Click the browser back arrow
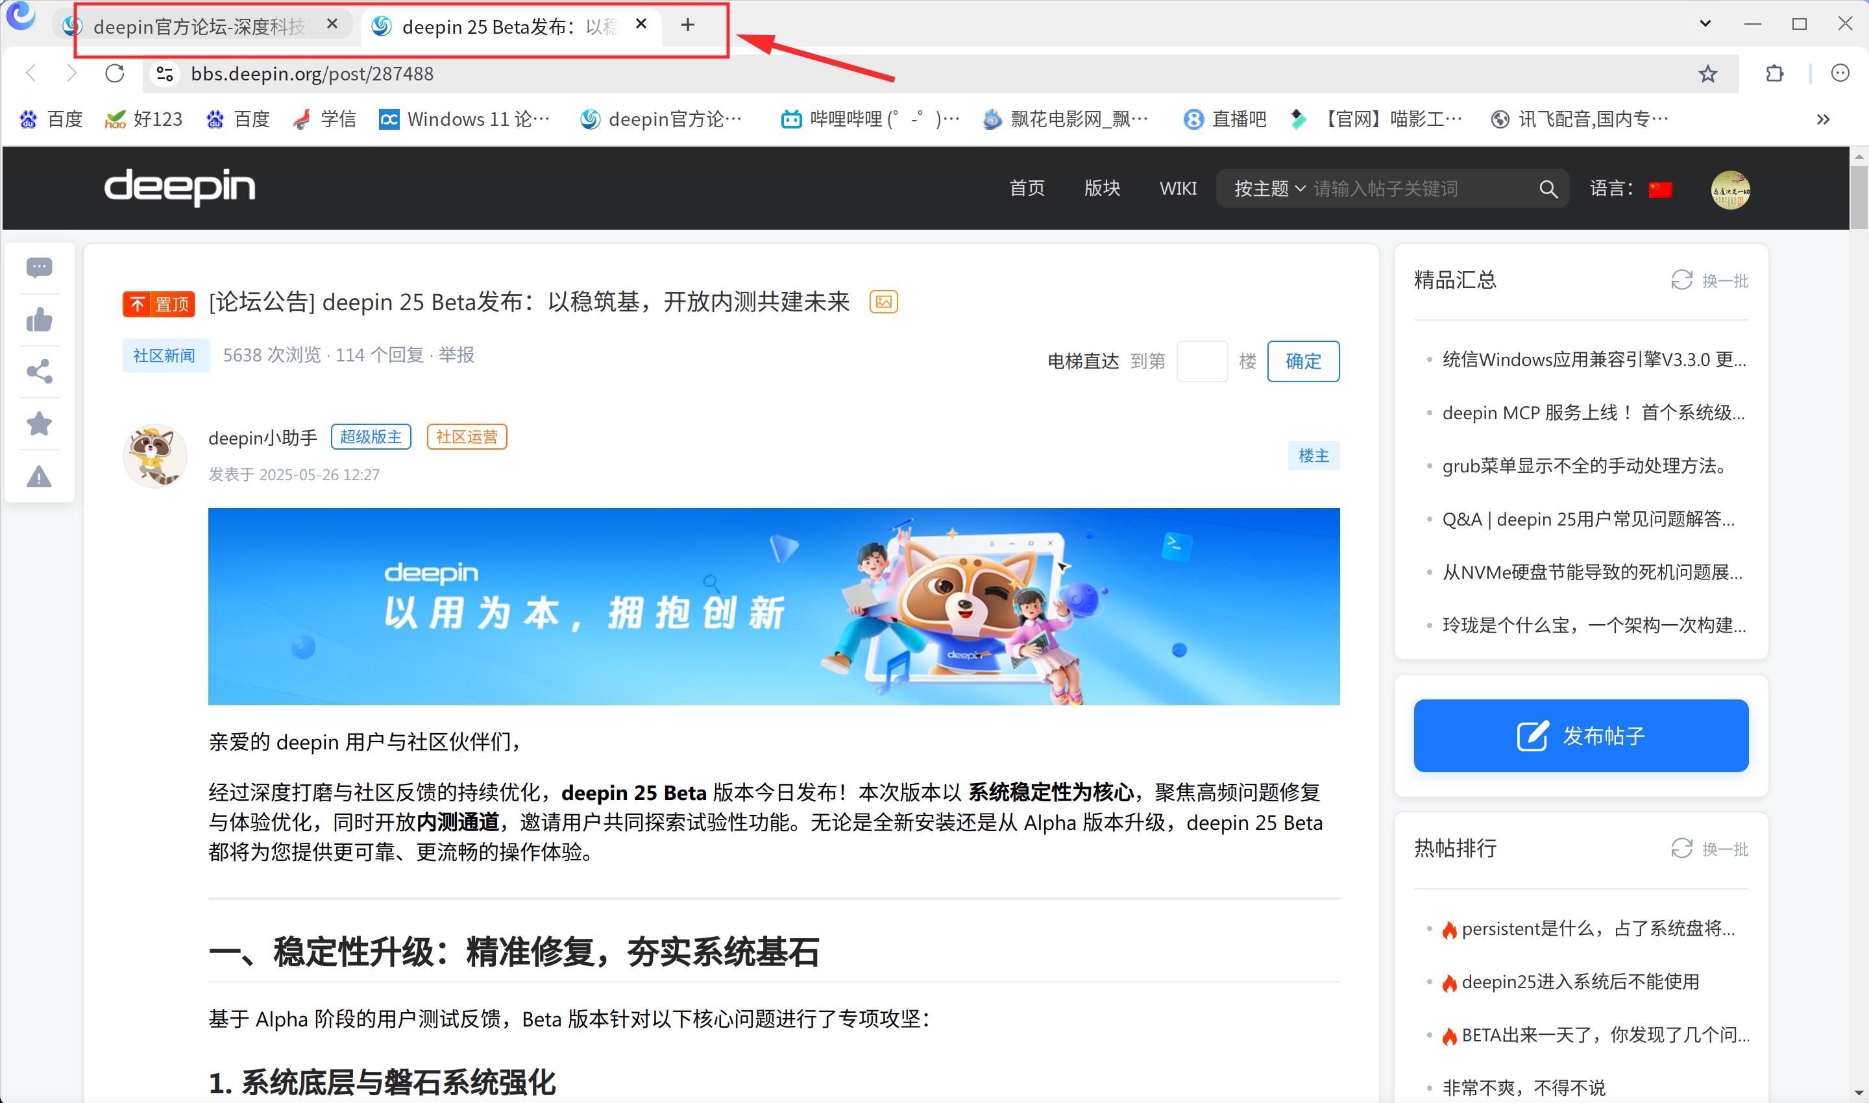 tap(31, 73)
